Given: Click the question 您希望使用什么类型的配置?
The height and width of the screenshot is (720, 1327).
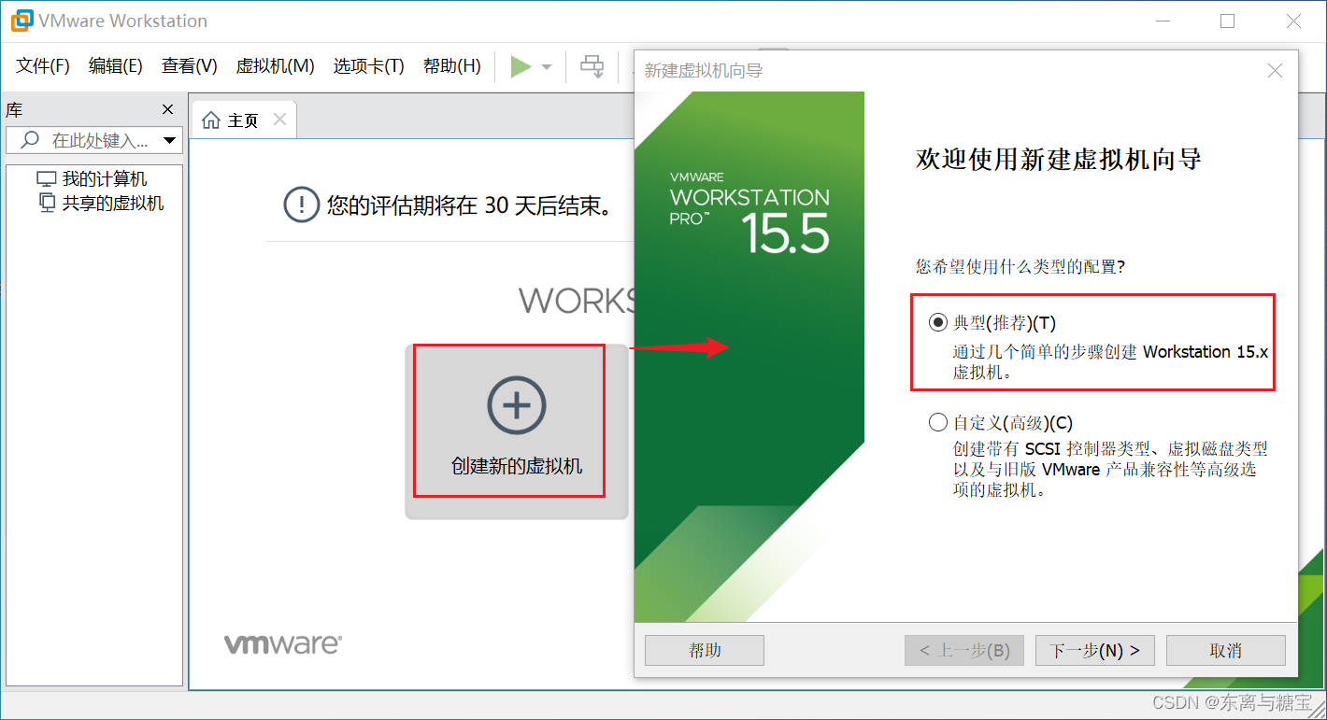Looking at the screenshot, I should 1020,267.
